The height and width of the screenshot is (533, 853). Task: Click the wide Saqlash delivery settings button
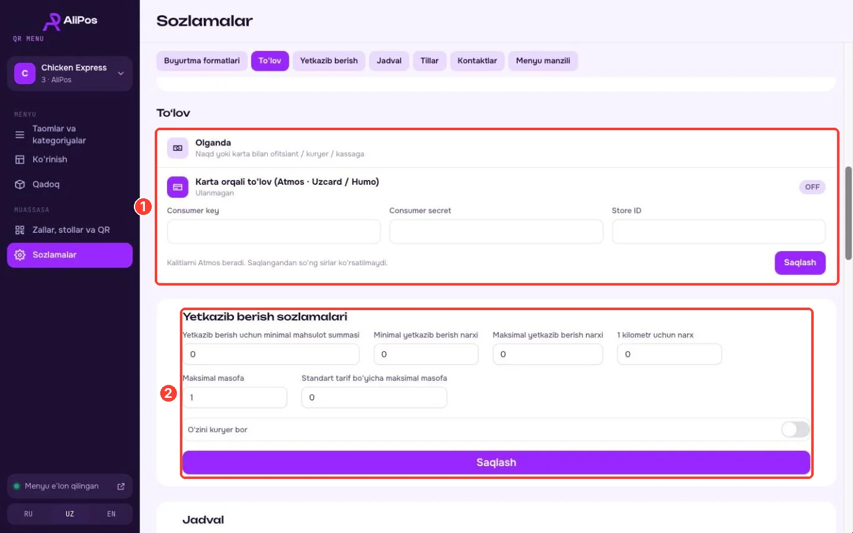coord(496,462)
